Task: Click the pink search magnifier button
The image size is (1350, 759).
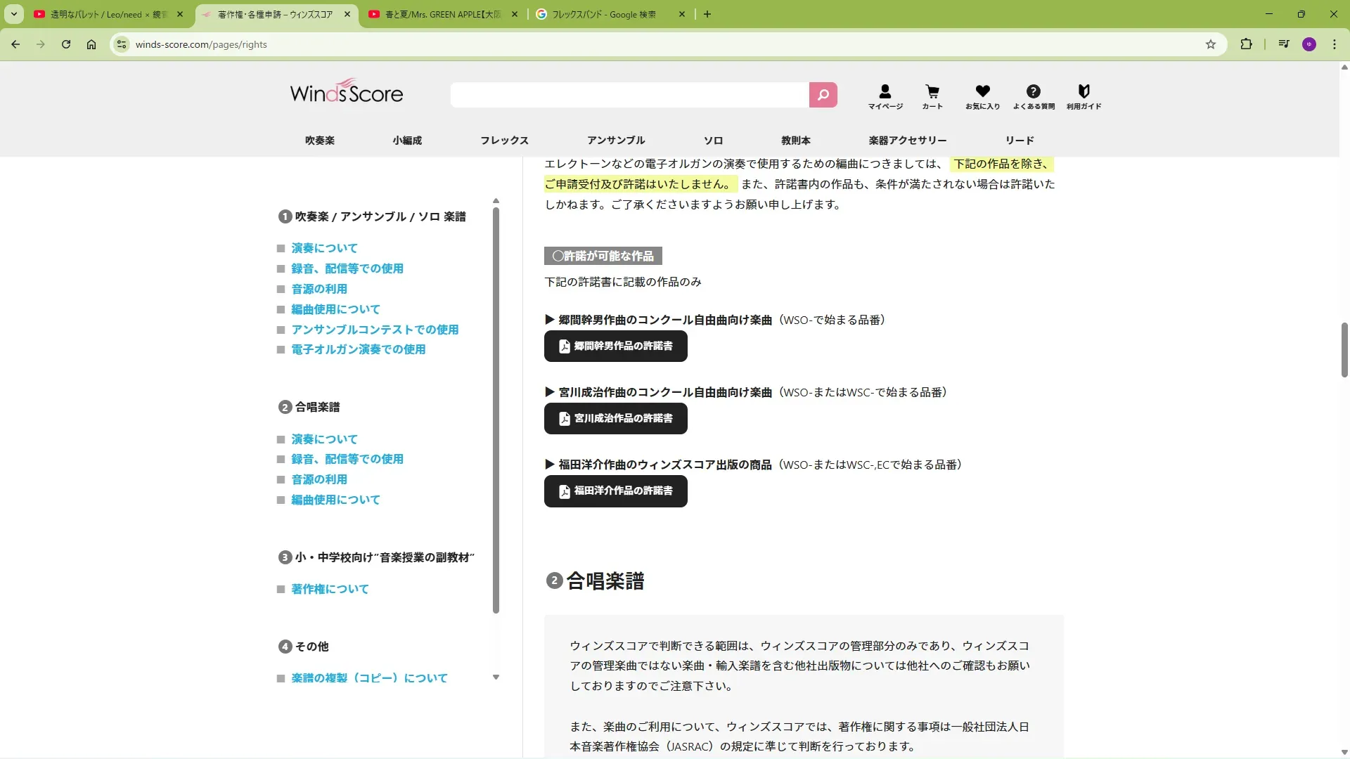Action: point(823,95)
